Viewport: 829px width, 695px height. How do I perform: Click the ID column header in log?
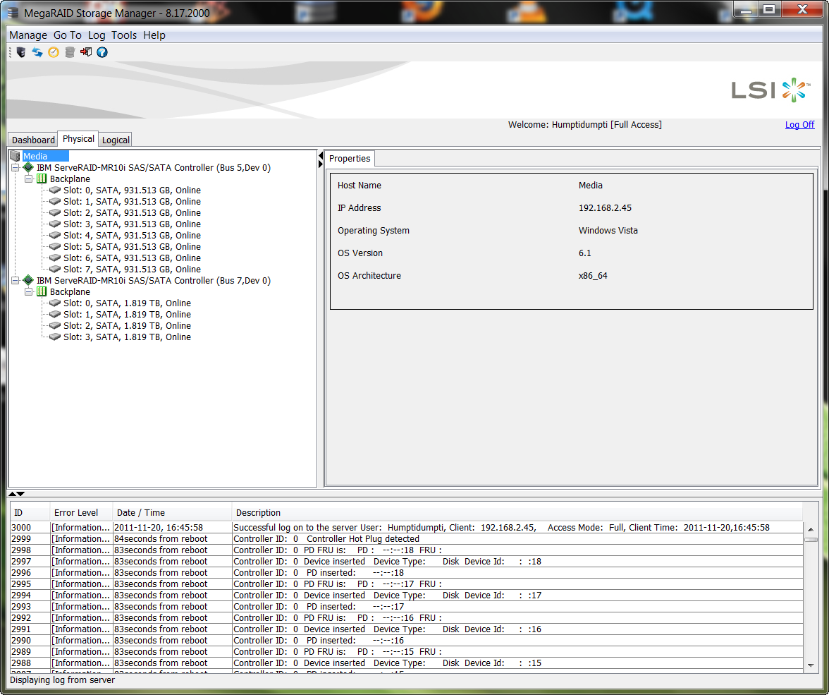[30, 512]
